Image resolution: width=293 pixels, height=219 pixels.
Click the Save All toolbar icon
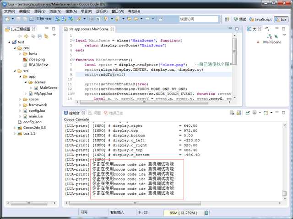25,19
